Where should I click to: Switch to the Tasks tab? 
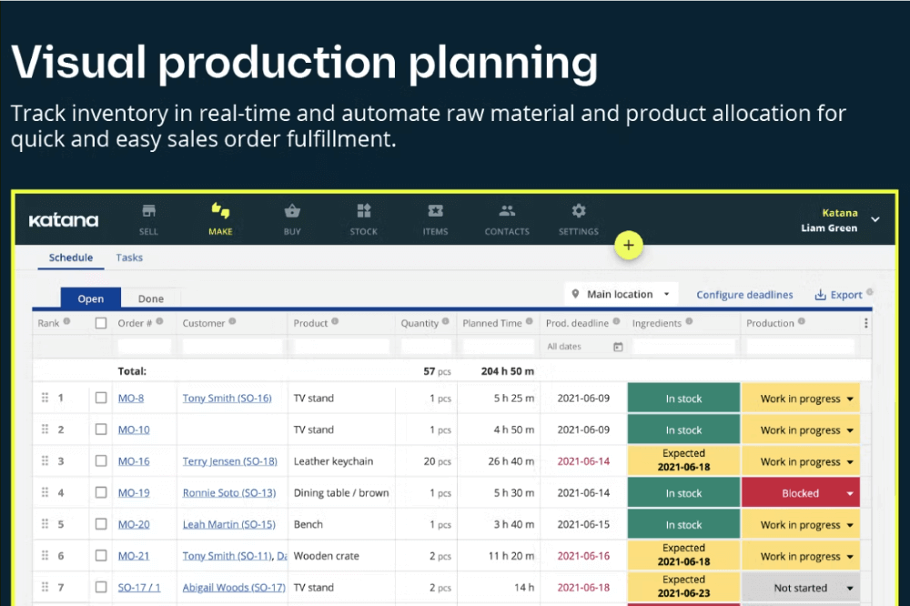coord(129,258)
